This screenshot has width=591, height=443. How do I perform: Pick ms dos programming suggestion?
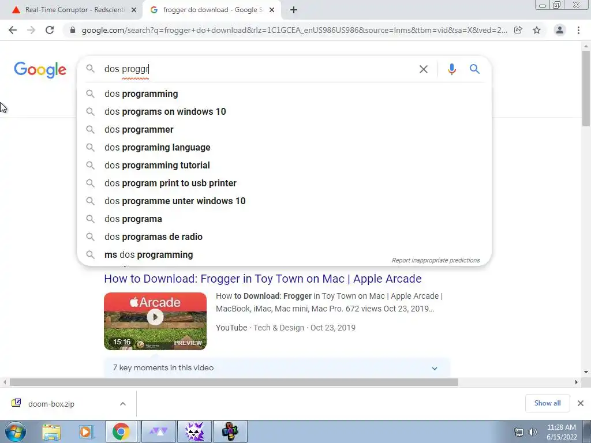pyautogui.click(x=284, y=254)
